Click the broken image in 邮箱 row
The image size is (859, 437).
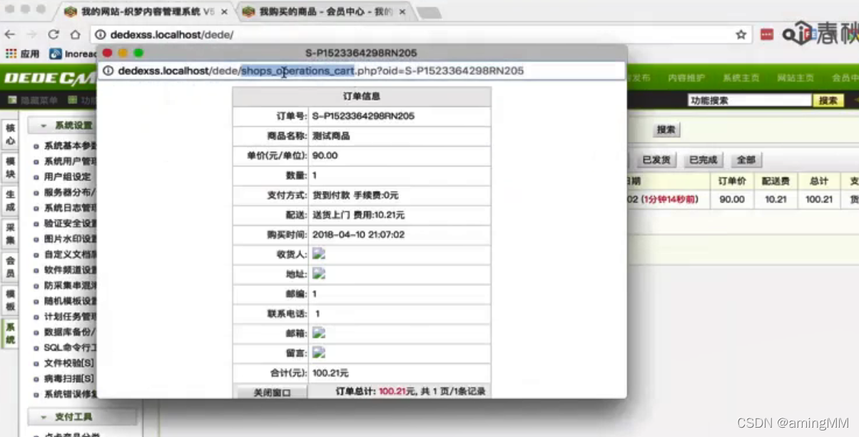coord(319,333)
